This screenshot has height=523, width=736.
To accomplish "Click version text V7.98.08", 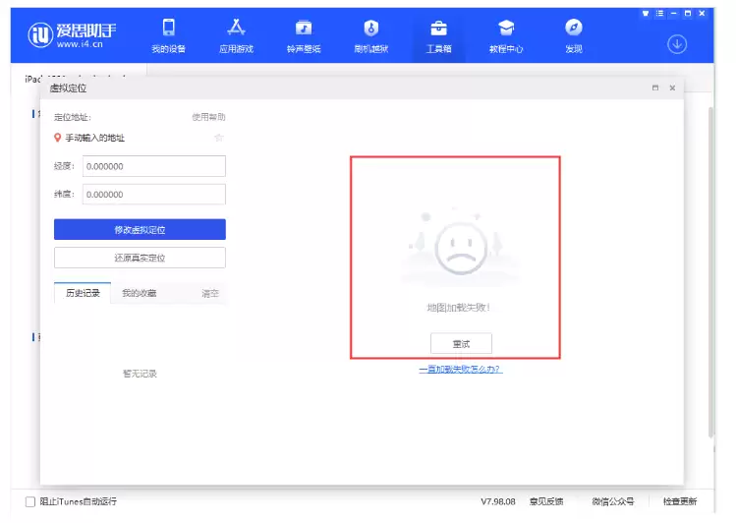I will coord(498,501).
